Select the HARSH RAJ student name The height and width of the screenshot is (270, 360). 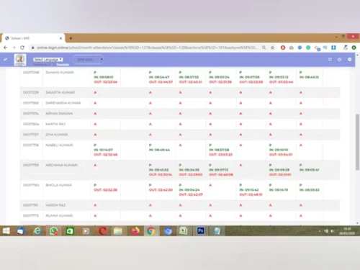pos(55,205)
